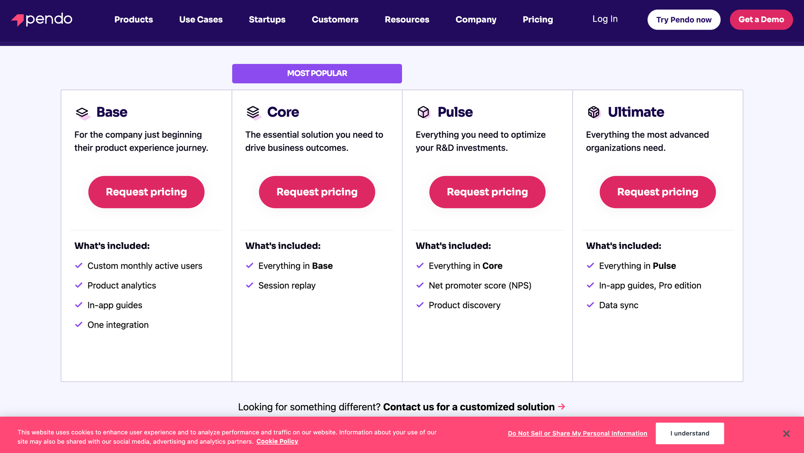This screenshot has height=453, width=804.
Task: Click checkmark beside Product analytics
Action: point(79,285)
